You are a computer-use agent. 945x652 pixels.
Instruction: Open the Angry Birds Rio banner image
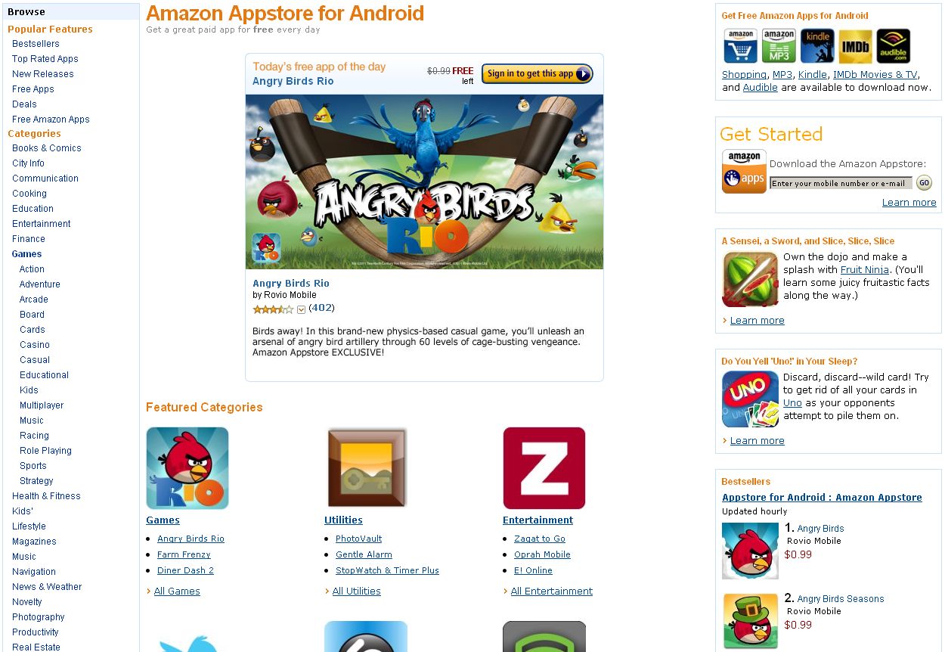click(x=424, y=182)
